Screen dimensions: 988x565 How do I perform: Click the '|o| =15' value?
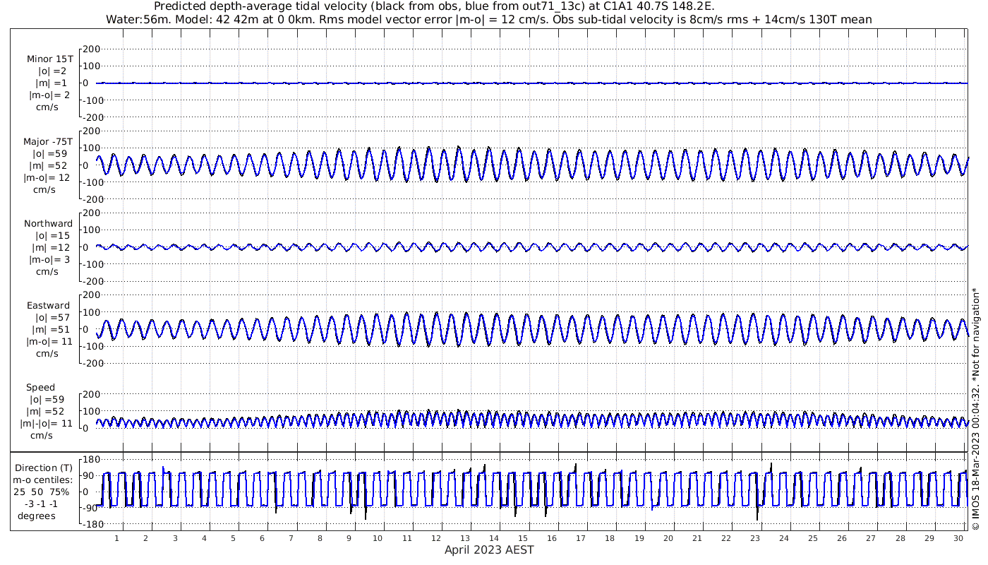click(x=52, y=235)
